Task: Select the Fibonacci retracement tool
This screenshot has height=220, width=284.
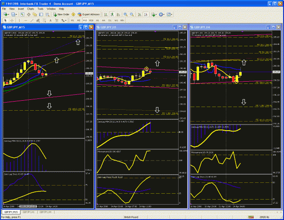Action: click(x=44, y=20)
